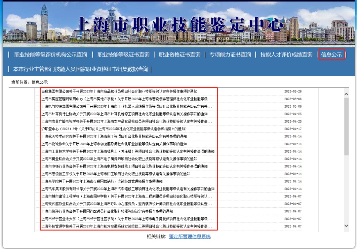View the 上海电气控股集团 industrial robot notice
This screenshot has width=357, height=249.
[x=127, y=106]
